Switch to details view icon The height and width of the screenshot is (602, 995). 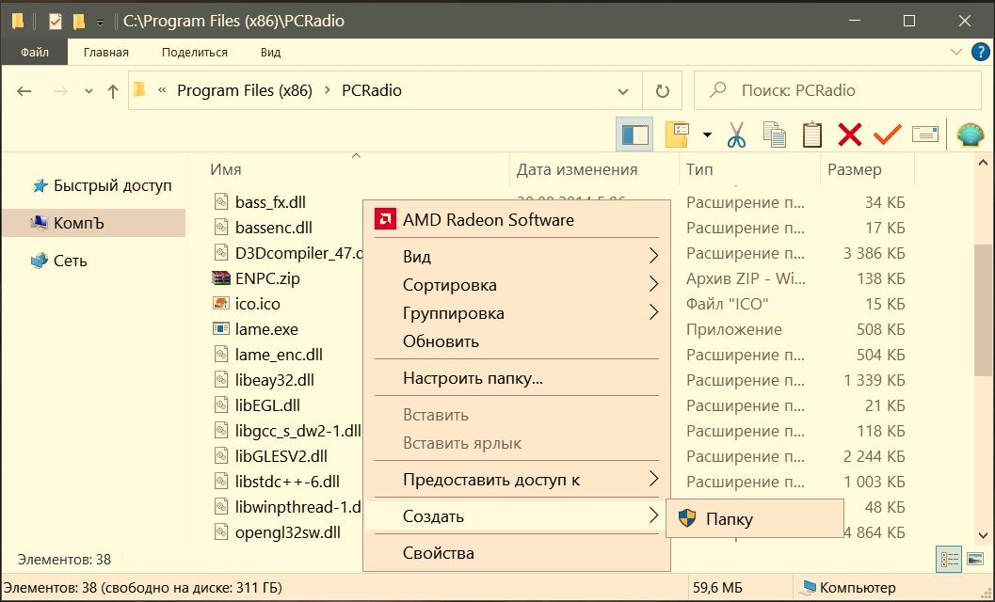click(949, 560)
